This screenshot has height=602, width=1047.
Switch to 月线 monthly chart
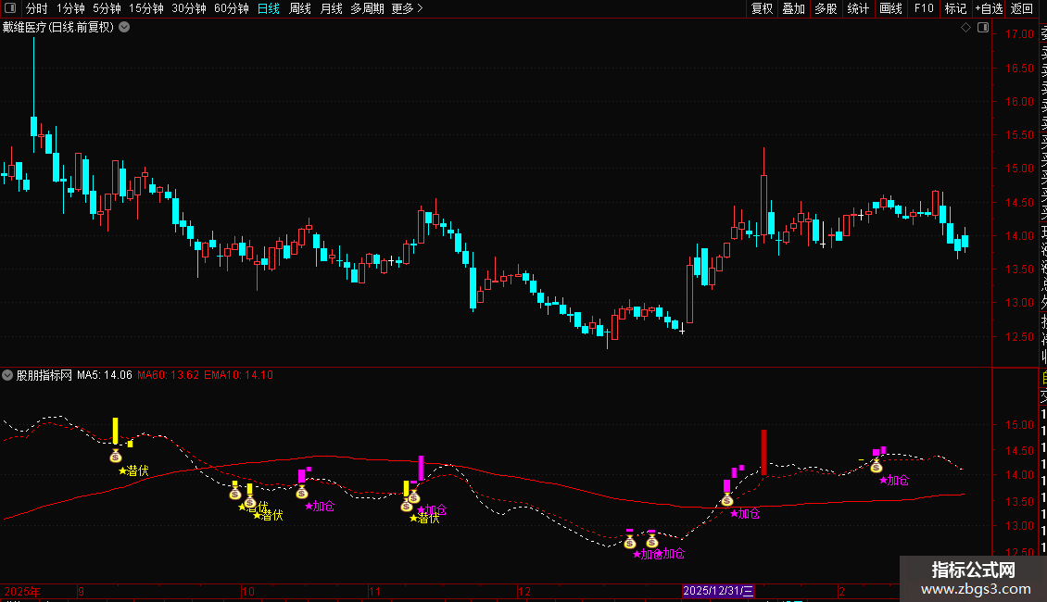pyautogui.click(x=331, y=8)
